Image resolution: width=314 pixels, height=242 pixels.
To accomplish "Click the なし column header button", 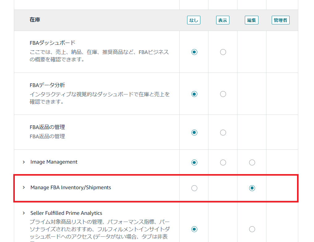I will (194, 20).
